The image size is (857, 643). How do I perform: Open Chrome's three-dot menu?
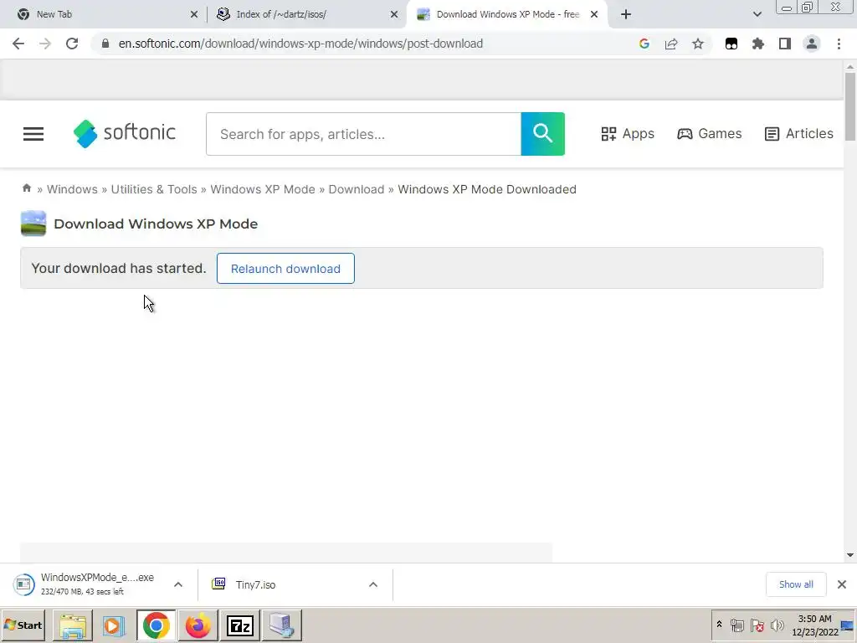[839, 44]
